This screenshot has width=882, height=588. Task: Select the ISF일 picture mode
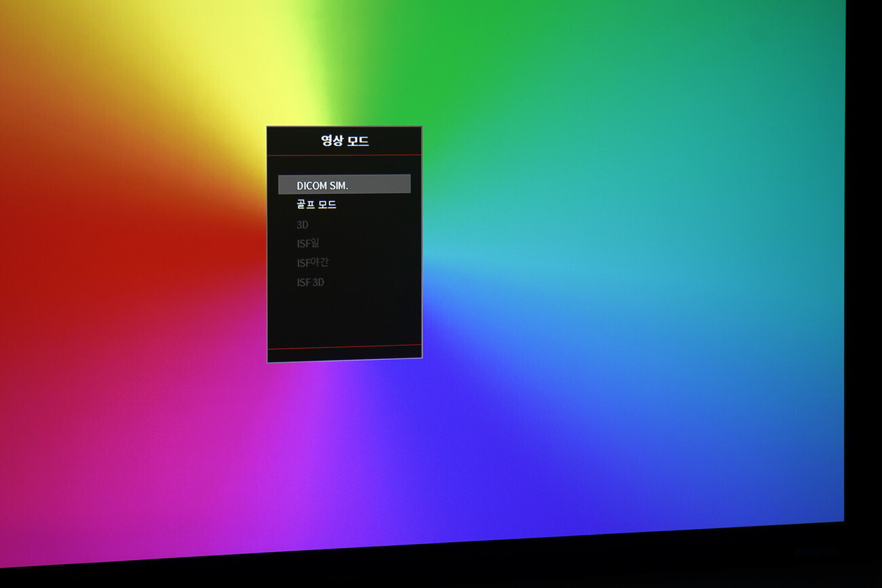coord(308,243)
